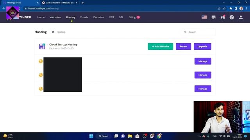Screen dimensions: 250x140
Task: Close the Hosting hPanel browser tab
Action: click(x=37, y=3)
